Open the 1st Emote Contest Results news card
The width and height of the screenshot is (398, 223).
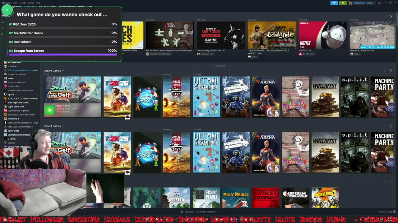170,35
